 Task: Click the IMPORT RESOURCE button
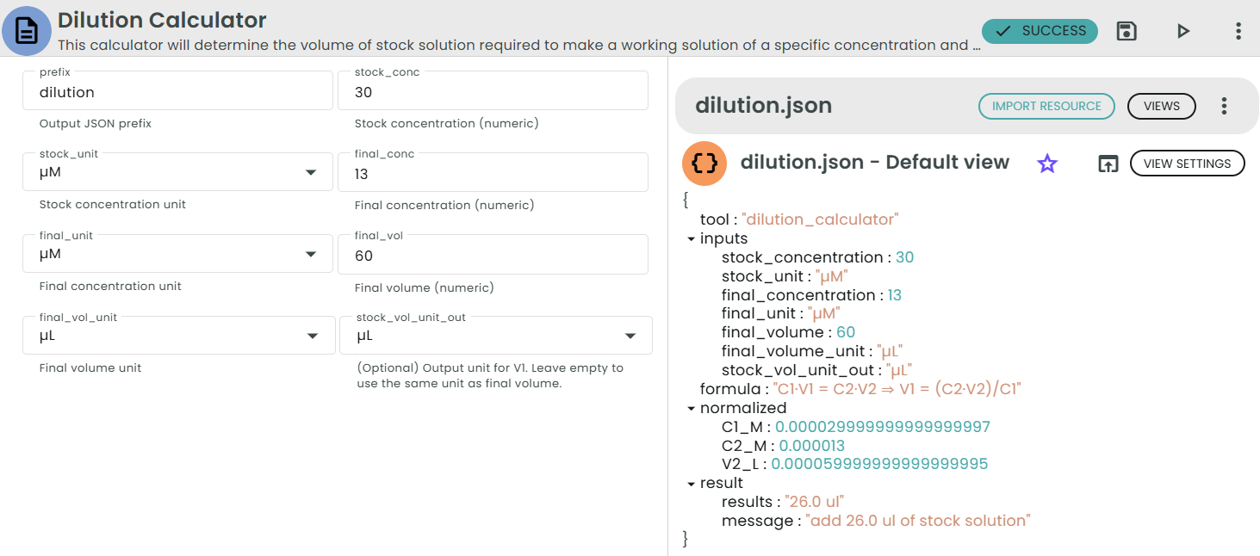click(x=1046, y=106)
